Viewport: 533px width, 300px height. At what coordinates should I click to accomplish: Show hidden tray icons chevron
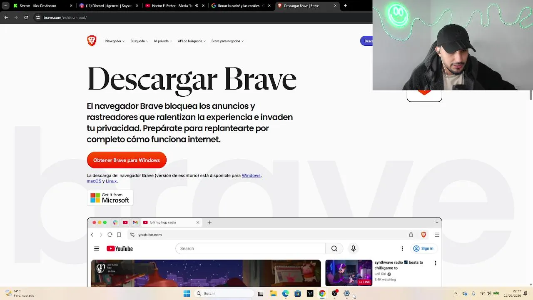[456, 293]
